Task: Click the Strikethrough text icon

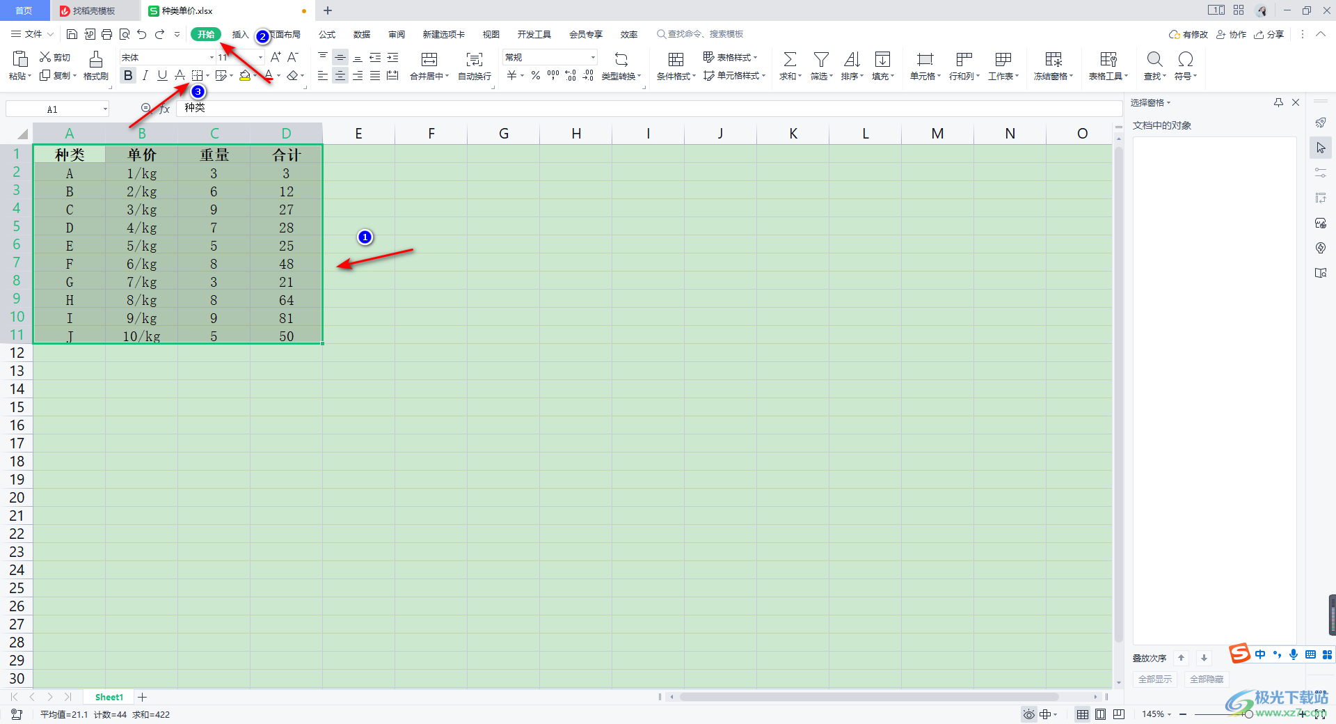Action: (x=180, y=75)
